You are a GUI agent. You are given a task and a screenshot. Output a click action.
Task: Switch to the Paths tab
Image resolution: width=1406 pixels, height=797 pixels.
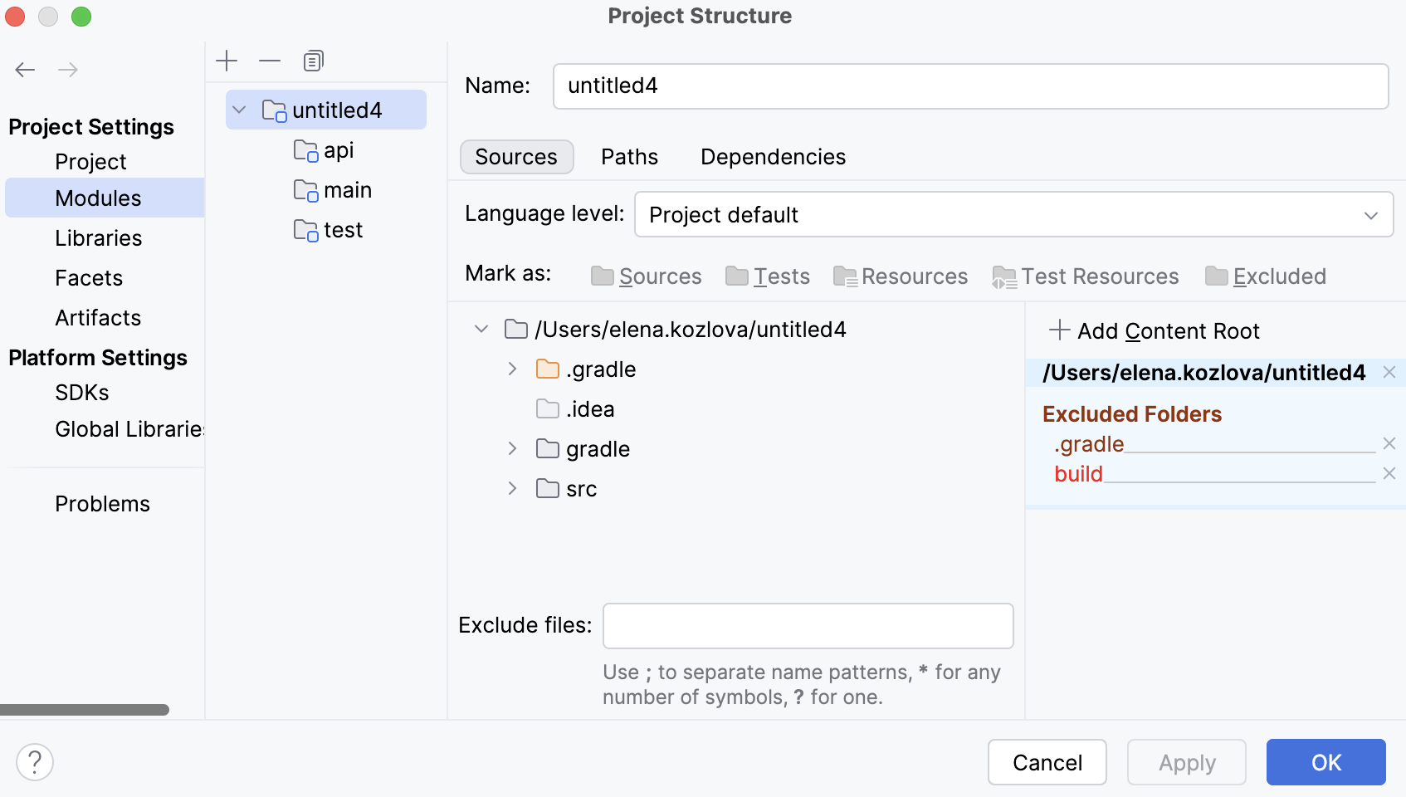pyautogui.click(x=629, y=157)
